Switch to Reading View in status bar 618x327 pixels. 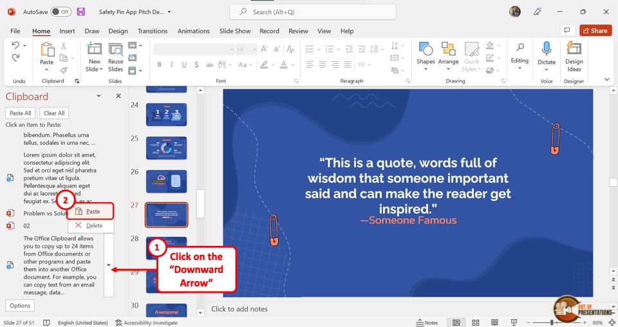pos(494,322)
